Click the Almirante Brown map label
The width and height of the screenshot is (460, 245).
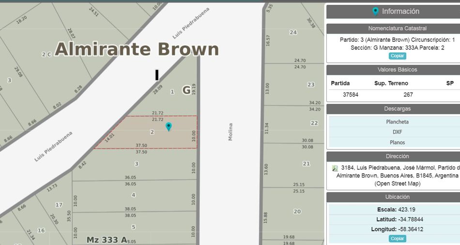tap(137, 49)
